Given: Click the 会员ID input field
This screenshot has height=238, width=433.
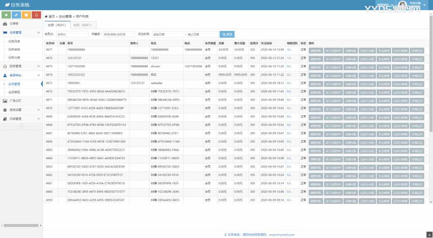Looking at the screenshot, I should (67, 34).
